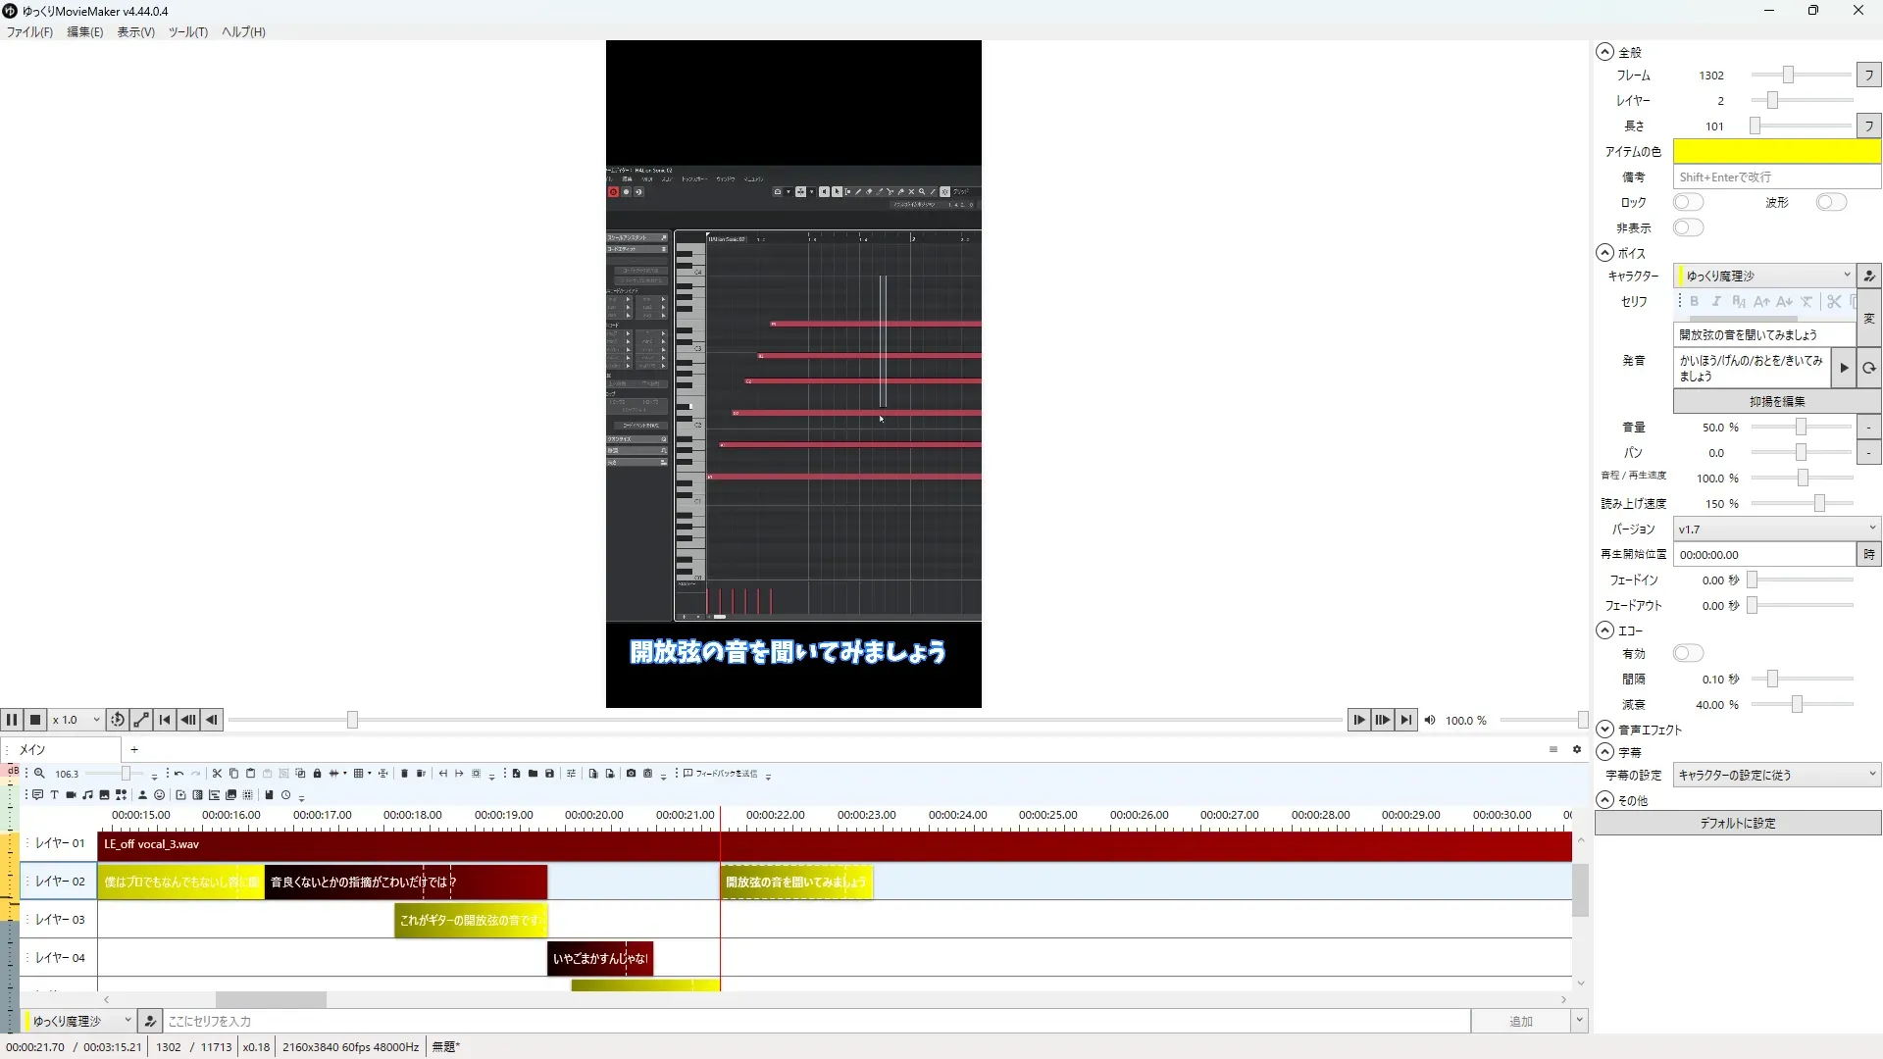
Task: Click the undo arrow icon
Action: (x=178, y=774)
